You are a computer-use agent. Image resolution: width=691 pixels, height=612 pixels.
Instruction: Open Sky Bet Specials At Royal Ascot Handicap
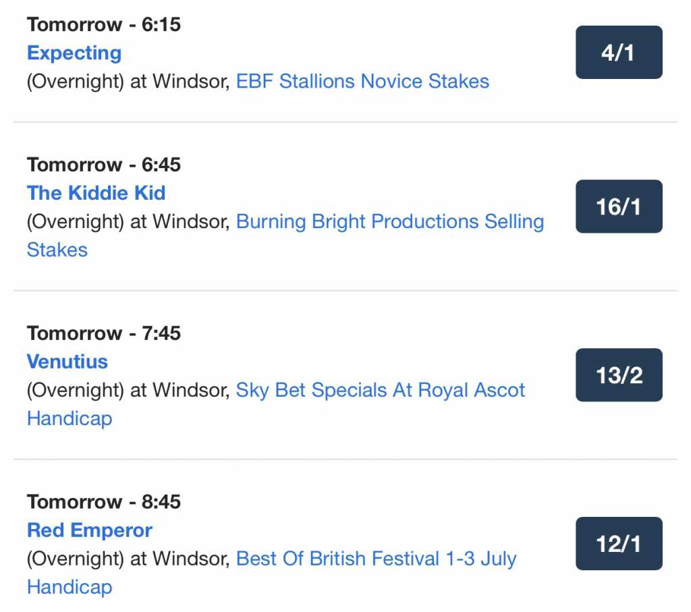(380, 391)
